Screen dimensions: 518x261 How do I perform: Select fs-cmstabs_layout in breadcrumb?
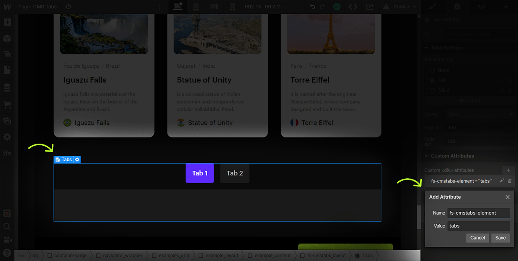(322, 256)
